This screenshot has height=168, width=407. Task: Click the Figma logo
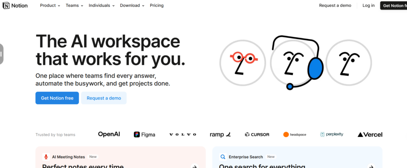(x=145, y=134)
